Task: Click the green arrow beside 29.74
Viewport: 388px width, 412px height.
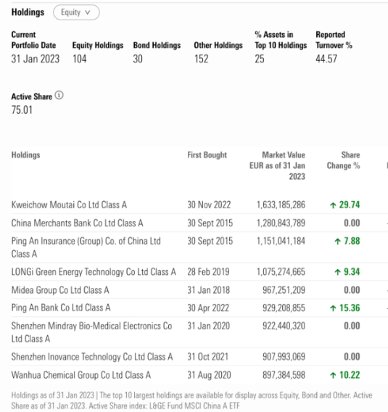Action: pyautogui.click(x=333, y=205)
